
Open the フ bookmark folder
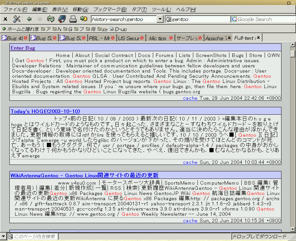(79, 29)
